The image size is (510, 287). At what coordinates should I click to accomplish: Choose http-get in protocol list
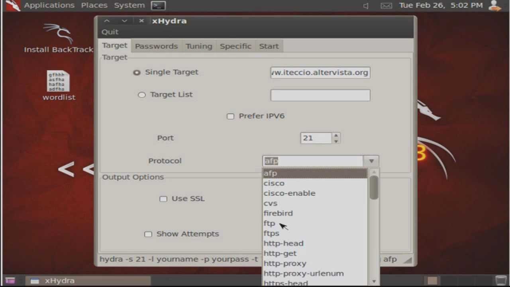315,253
